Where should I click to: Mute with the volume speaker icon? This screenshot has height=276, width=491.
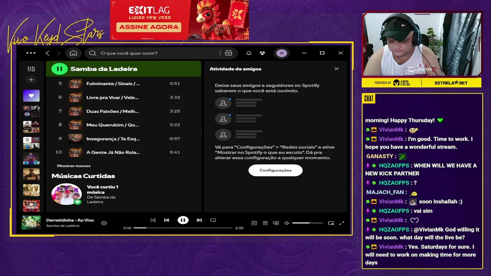pyautogui.click(x=287, y=223)
